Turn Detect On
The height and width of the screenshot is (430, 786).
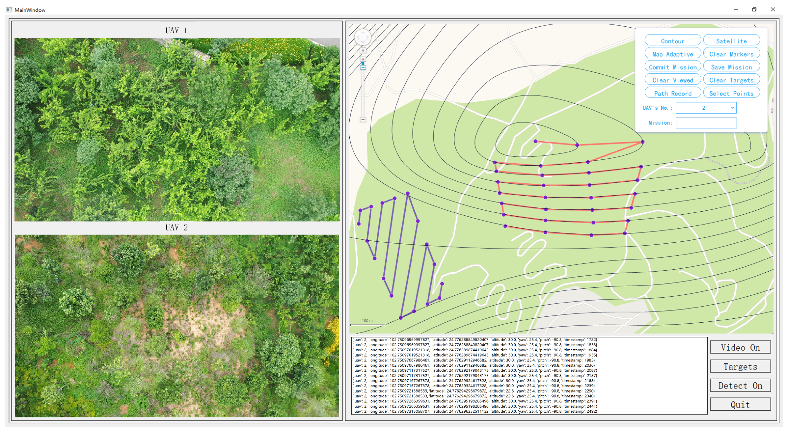[x=740, y=386]
